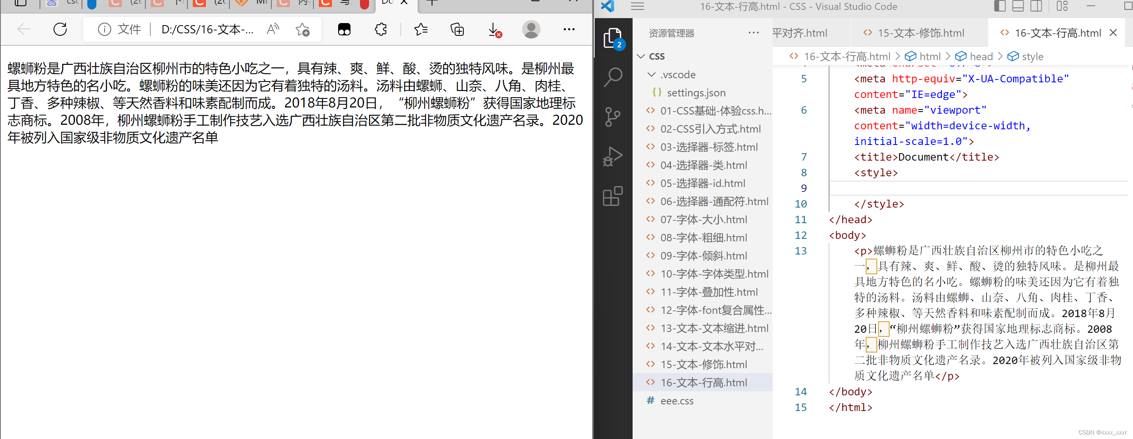
Task: Click line number 13 in gutter
Action: (x=801, y=251)
